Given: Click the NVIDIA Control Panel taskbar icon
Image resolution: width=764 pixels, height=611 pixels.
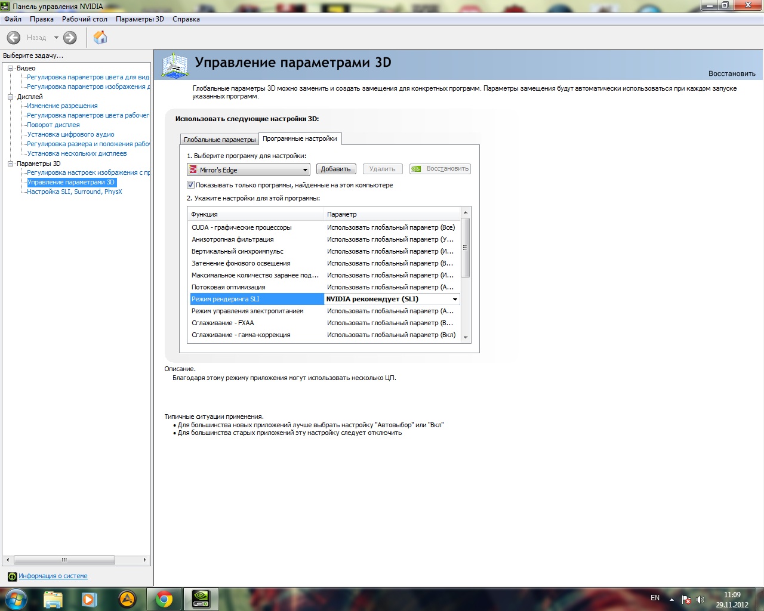Looking at the screenshot, I should point(201,599).
